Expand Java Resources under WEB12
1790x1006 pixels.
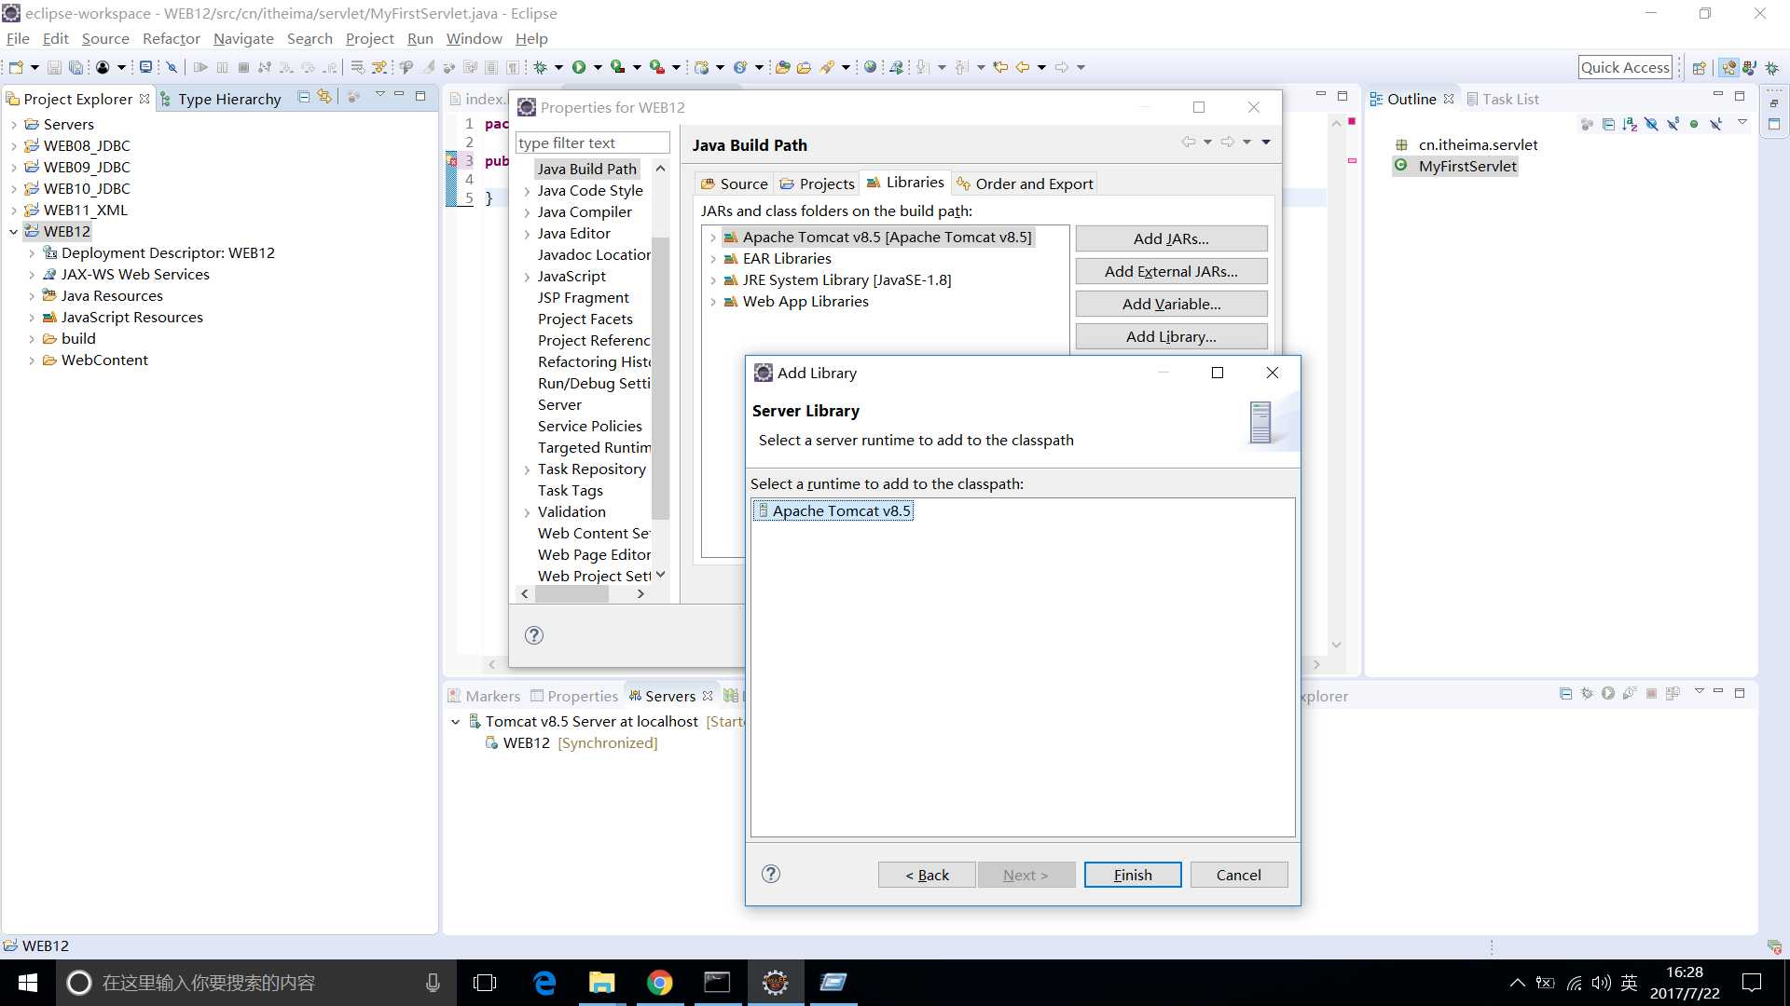[x=32, y=296]
